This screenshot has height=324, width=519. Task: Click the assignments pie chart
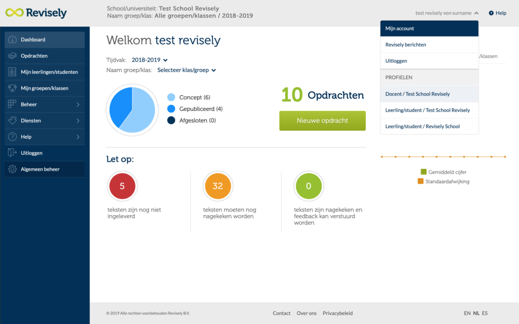[132, 110]
